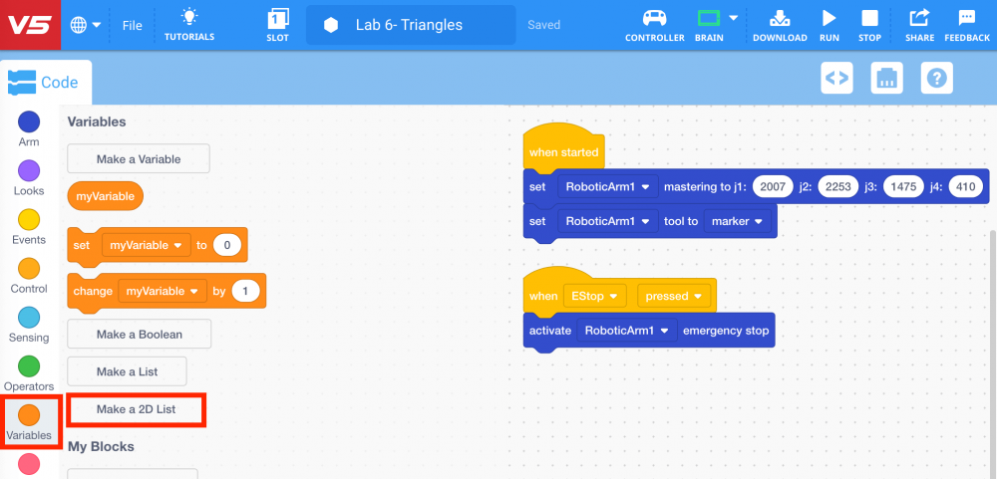Expand the globe language dropdown
Screen dimensions: 997x479
click(87, 25)
